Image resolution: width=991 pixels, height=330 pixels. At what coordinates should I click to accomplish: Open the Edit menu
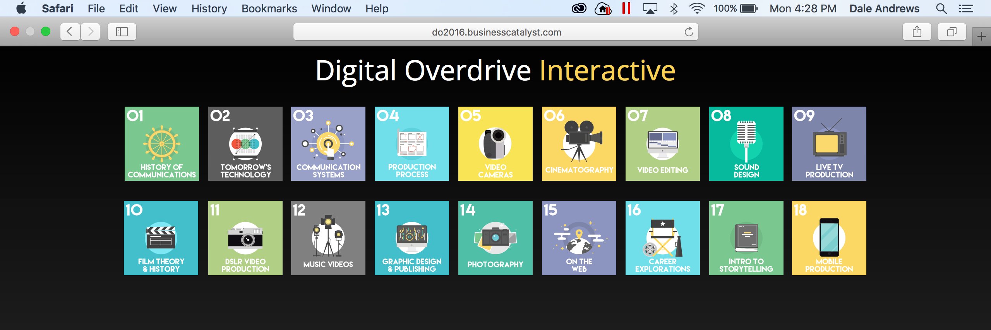point(129,9)
